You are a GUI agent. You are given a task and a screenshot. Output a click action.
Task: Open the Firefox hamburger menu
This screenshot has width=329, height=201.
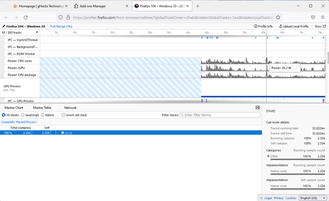coord(323,18)
